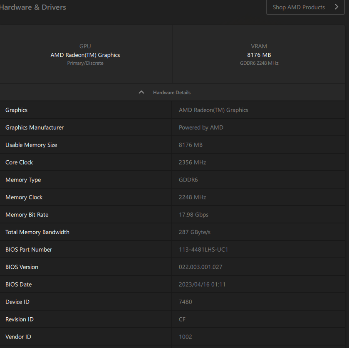The image size is (349, 348).
Task: Select the 287 GByte/s value
Action: [x=195, y=232]
